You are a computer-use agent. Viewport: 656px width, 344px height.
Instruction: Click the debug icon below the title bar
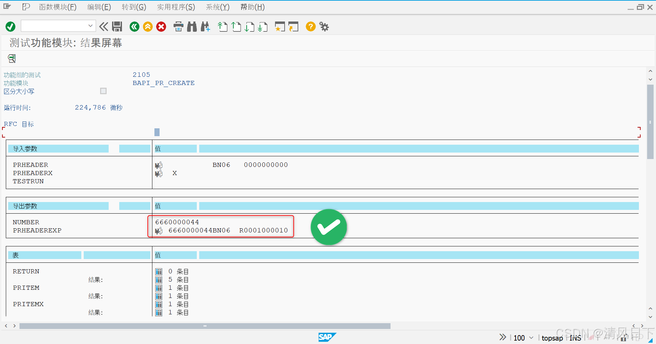(x=11, y=58)
